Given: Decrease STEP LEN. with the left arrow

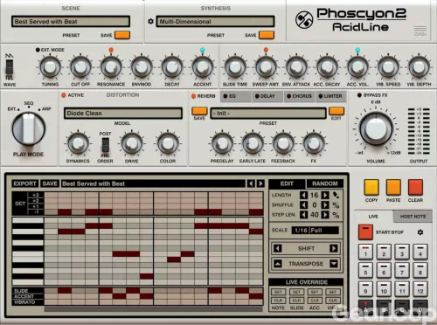Looking at the screenshot, I should pyautogui.click(x=303, y=215).
